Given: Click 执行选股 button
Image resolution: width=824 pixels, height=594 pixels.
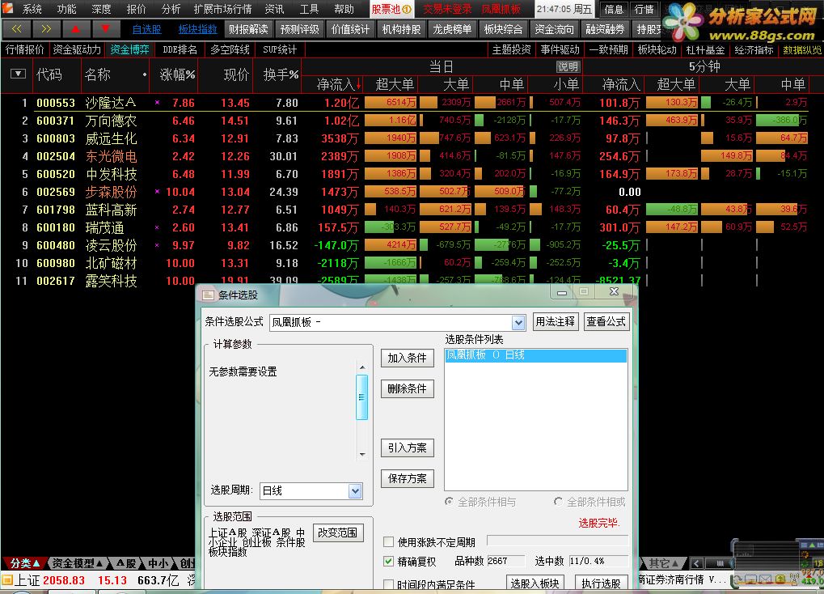Looking at the screenshot, I should coord(601,583).
